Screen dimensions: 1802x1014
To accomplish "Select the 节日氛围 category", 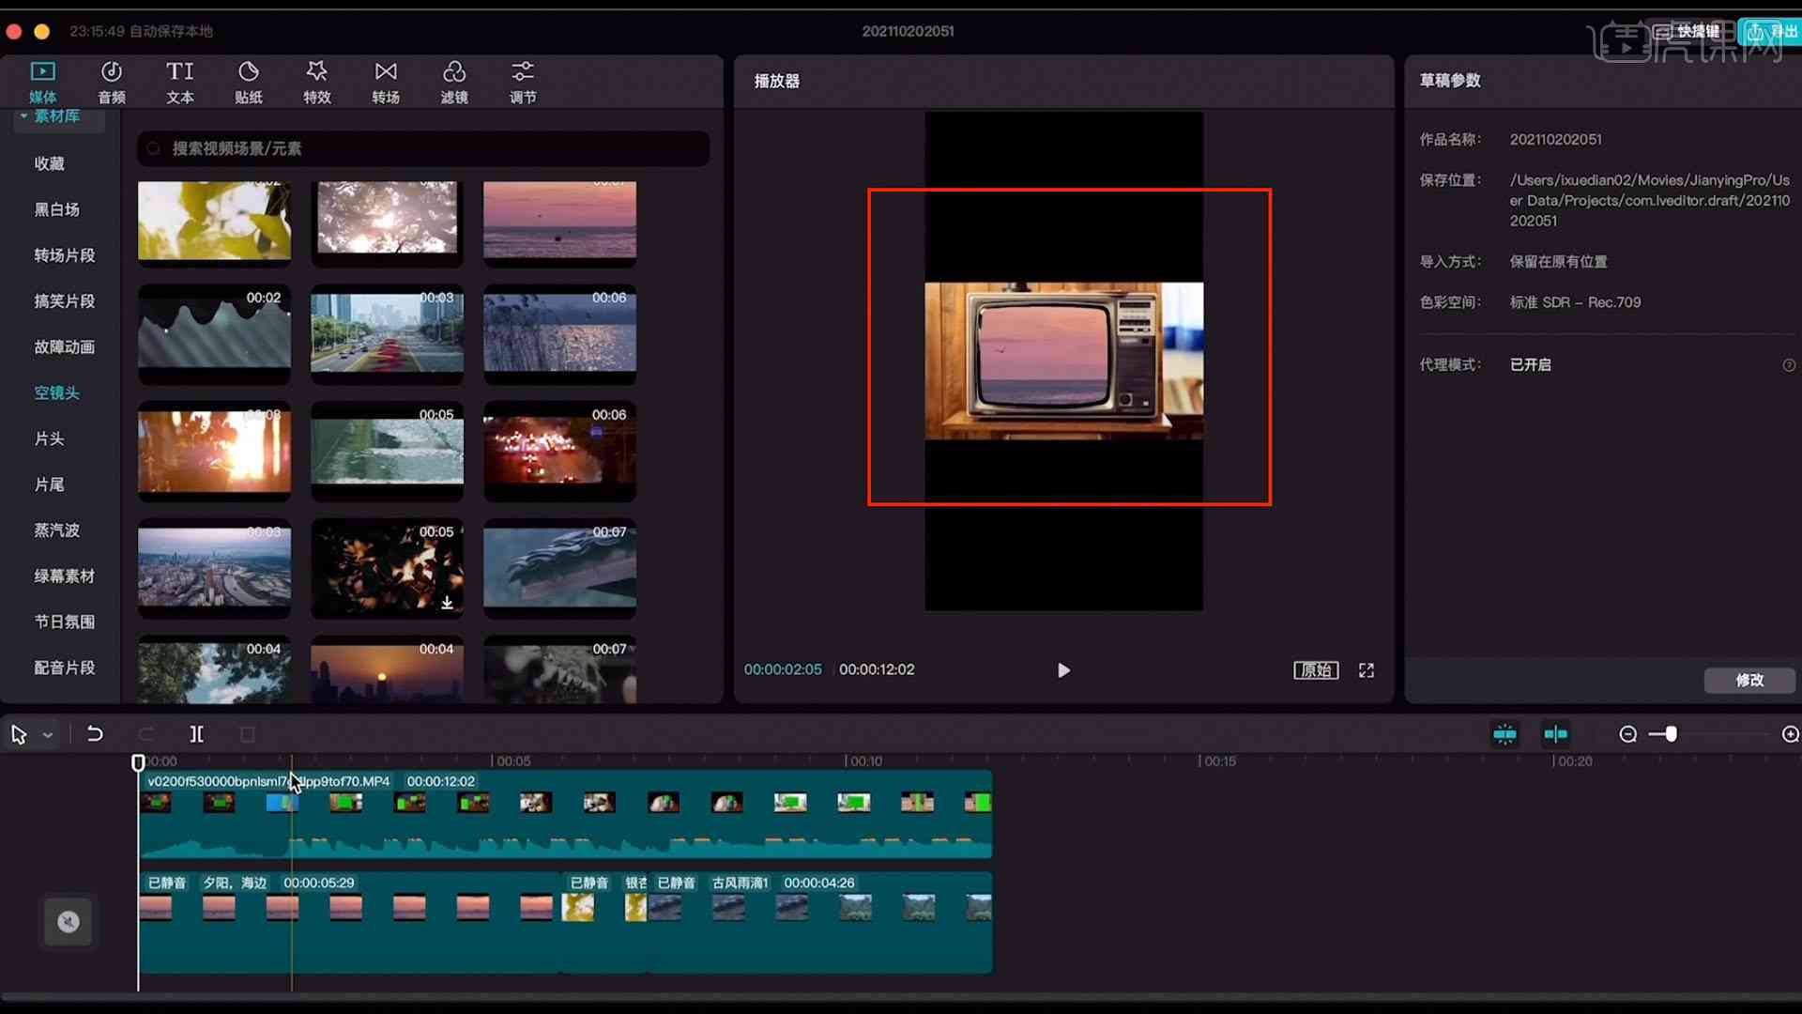I will tap(65, 622).
